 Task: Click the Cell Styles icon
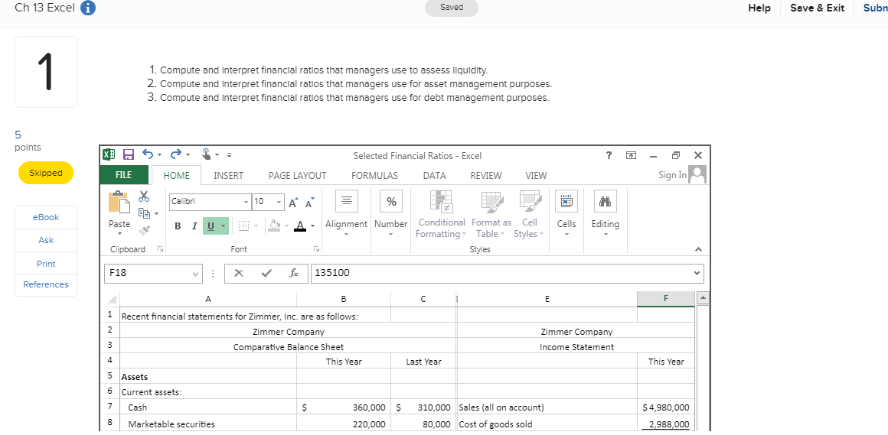click(x=530, y=202)
